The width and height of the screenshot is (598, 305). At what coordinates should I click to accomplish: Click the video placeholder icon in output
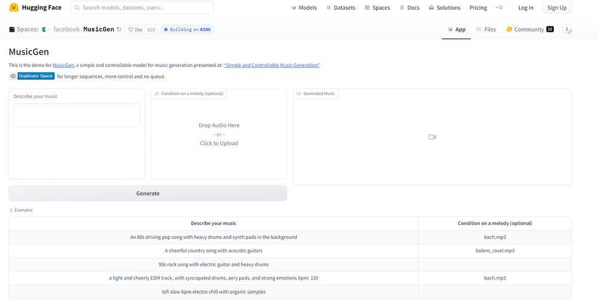[432, 137]
